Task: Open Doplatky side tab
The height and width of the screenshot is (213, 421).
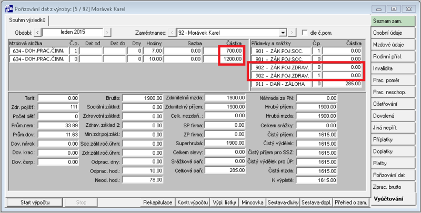Action: tap(393, 151)
